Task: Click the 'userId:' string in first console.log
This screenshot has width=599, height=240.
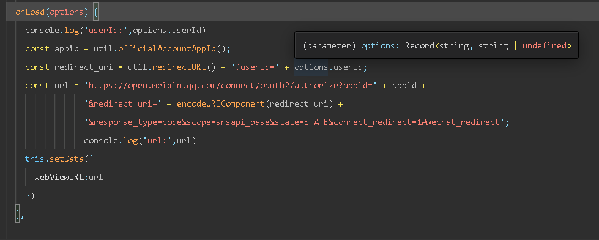Action: [x=106, y=30]
